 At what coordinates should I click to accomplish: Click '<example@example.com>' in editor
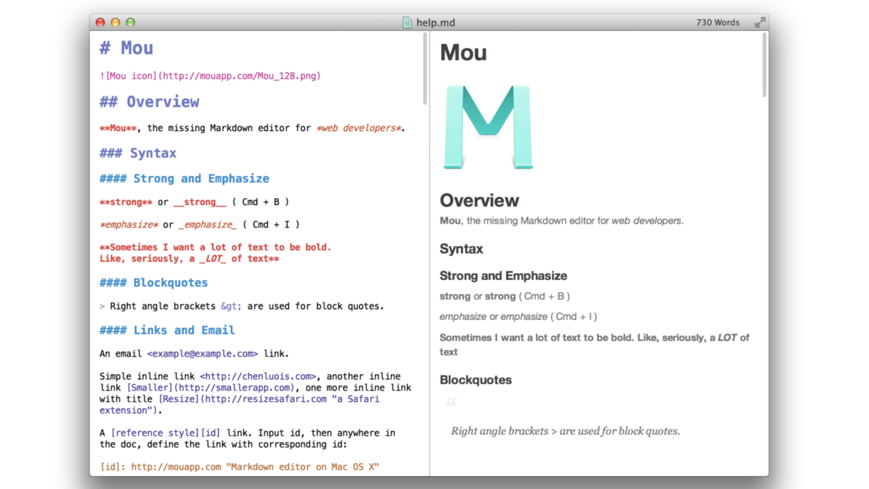pyautogui.click(x=202, y=354)
